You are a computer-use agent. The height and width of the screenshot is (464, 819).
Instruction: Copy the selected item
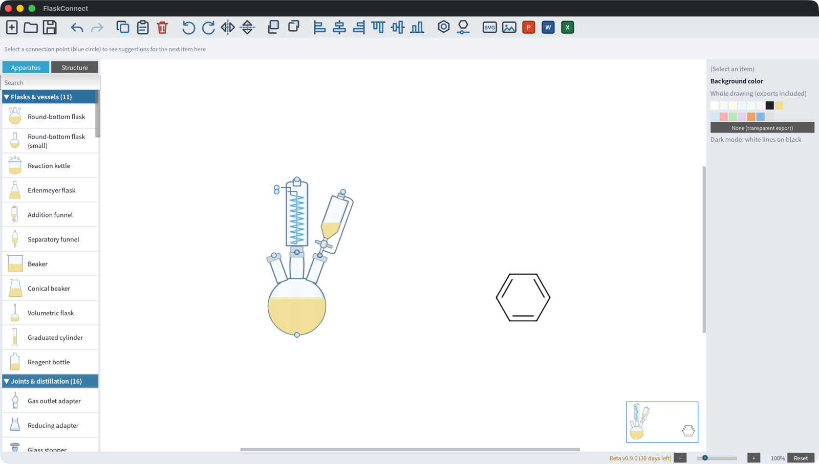(123, 27)
